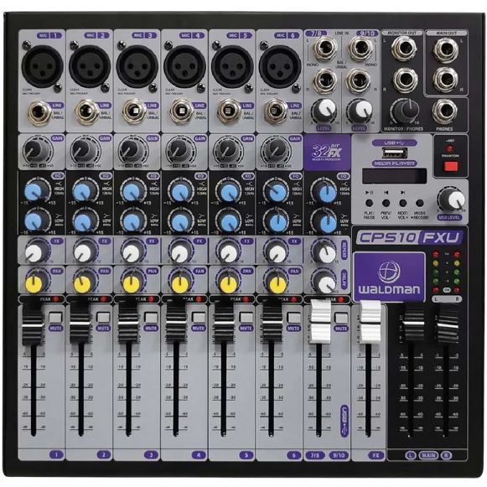Toggle the MUTE button on channel 1
Viewport: 487px width, 487px height.
[x=55, y=318]
